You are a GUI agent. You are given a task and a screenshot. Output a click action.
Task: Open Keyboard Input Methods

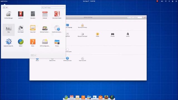(9, 43)
